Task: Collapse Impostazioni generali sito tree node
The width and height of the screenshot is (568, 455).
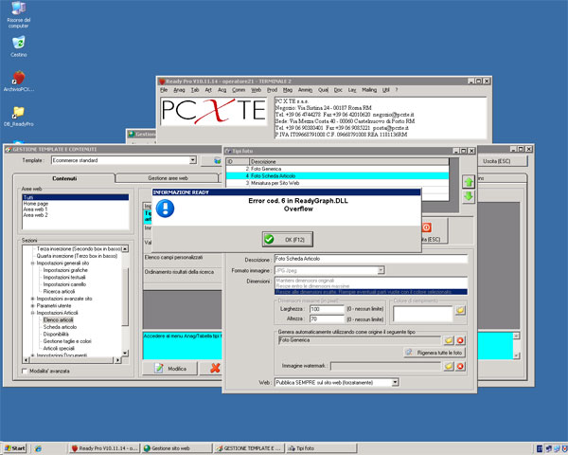Action: tap(32, 264)
